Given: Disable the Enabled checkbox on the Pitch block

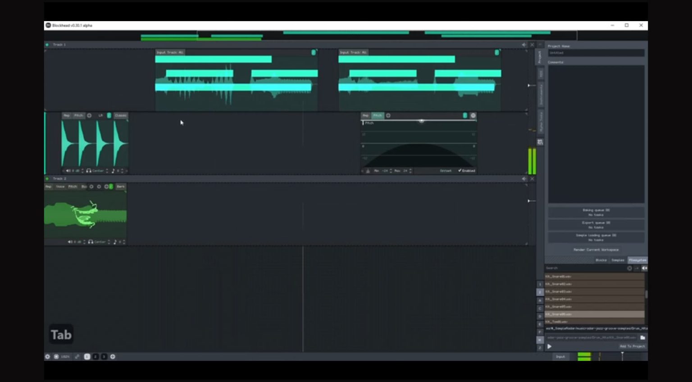Looking at the screenshot, I should click(x=460, y=171).
